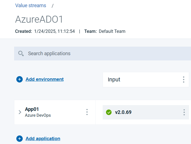Viewport: 191px width, 144px height.
Task: Click the AzureADO1 value stream title
Action: coord(39,19)
